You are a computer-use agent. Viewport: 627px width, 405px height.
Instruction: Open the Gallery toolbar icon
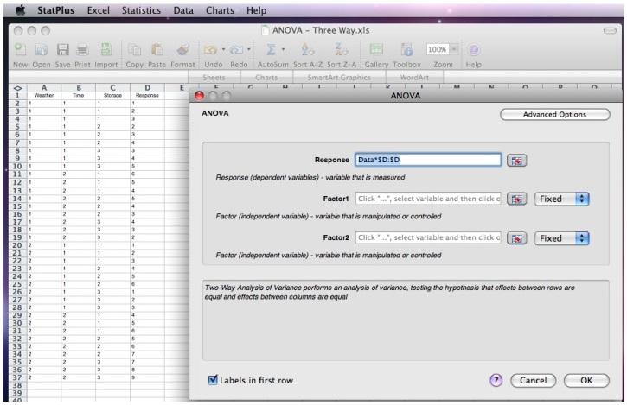[376, 49]
